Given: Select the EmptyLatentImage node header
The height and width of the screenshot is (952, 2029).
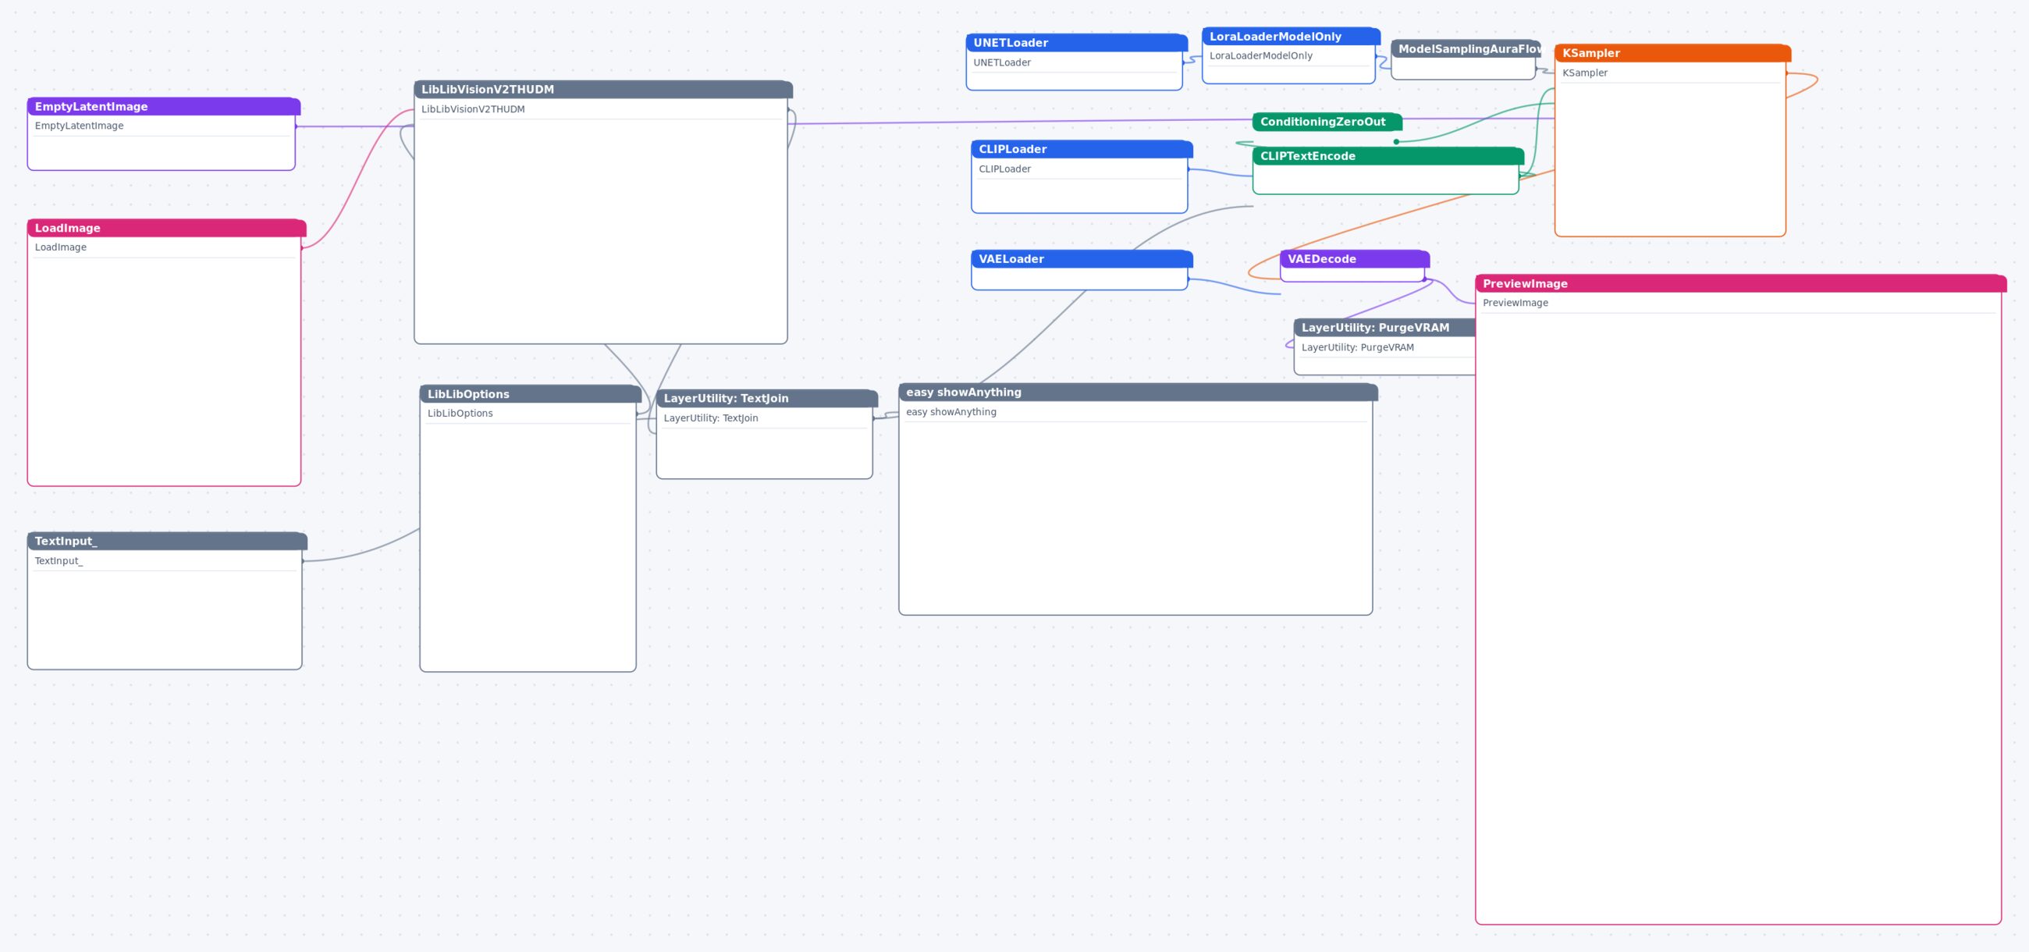Looking at the screenshot, I should (x=164, y=106).
